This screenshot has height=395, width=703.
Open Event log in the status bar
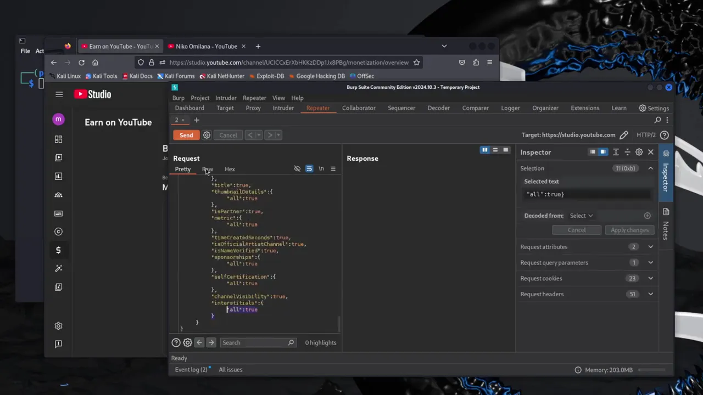(x=191, y=370)
